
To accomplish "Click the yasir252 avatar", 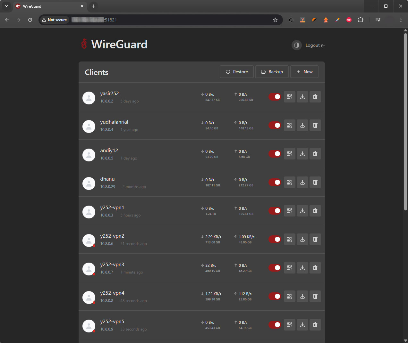I will 89,98.
